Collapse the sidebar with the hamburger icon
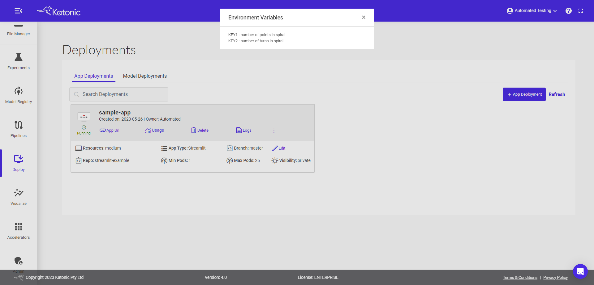Viewport: 594px width, 285px height. (x=18, y=11)
